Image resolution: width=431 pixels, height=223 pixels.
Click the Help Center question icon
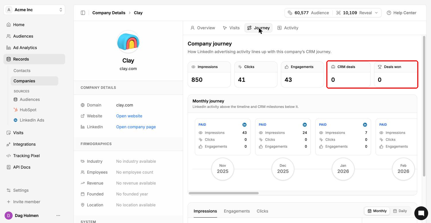click(389, 13)
